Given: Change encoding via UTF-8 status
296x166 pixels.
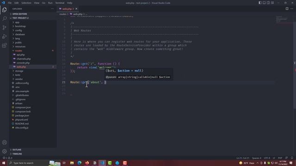Looking at the screenshot, I should pyautogui.click(x=267, y=158).
